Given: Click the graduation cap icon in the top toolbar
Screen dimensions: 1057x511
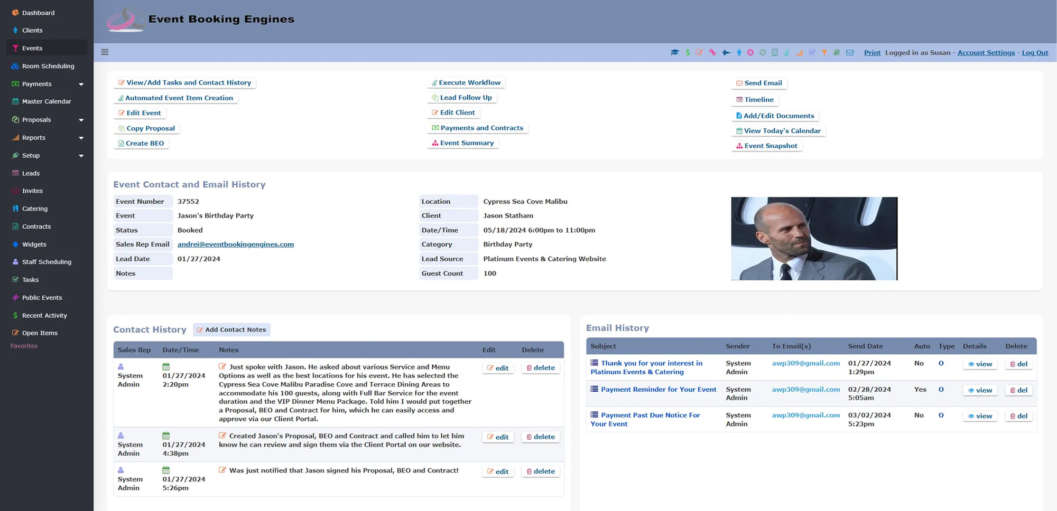Looking at the screenshot, I should [675, 52].
